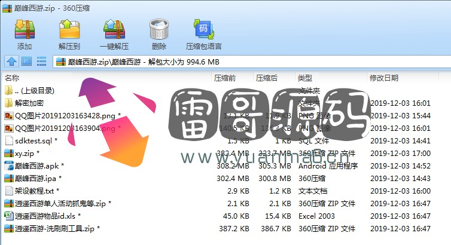Go up one level with blue arrow
This screenshot has height=245, width=451.
coord(11,62)
